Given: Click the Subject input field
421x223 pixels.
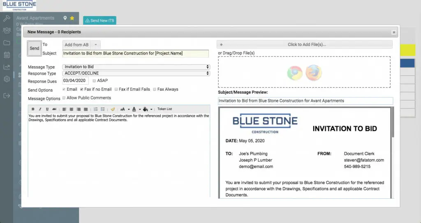Looking at the screenshot, I should click(x=136, y=53).
